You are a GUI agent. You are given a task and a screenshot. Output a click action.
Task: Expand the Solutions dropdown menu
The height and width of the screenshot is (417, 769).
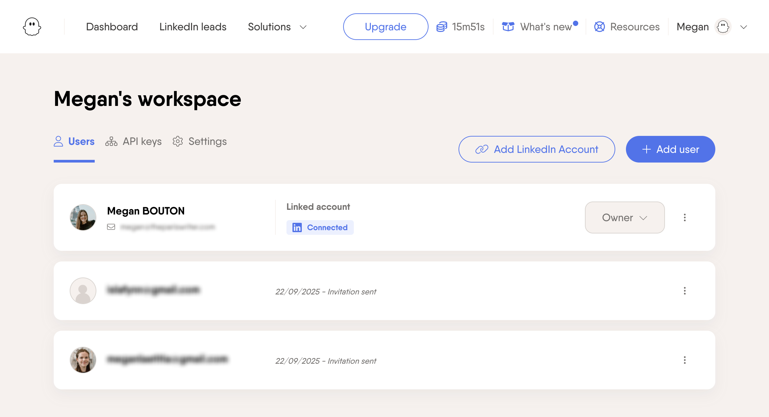(277, 27)
